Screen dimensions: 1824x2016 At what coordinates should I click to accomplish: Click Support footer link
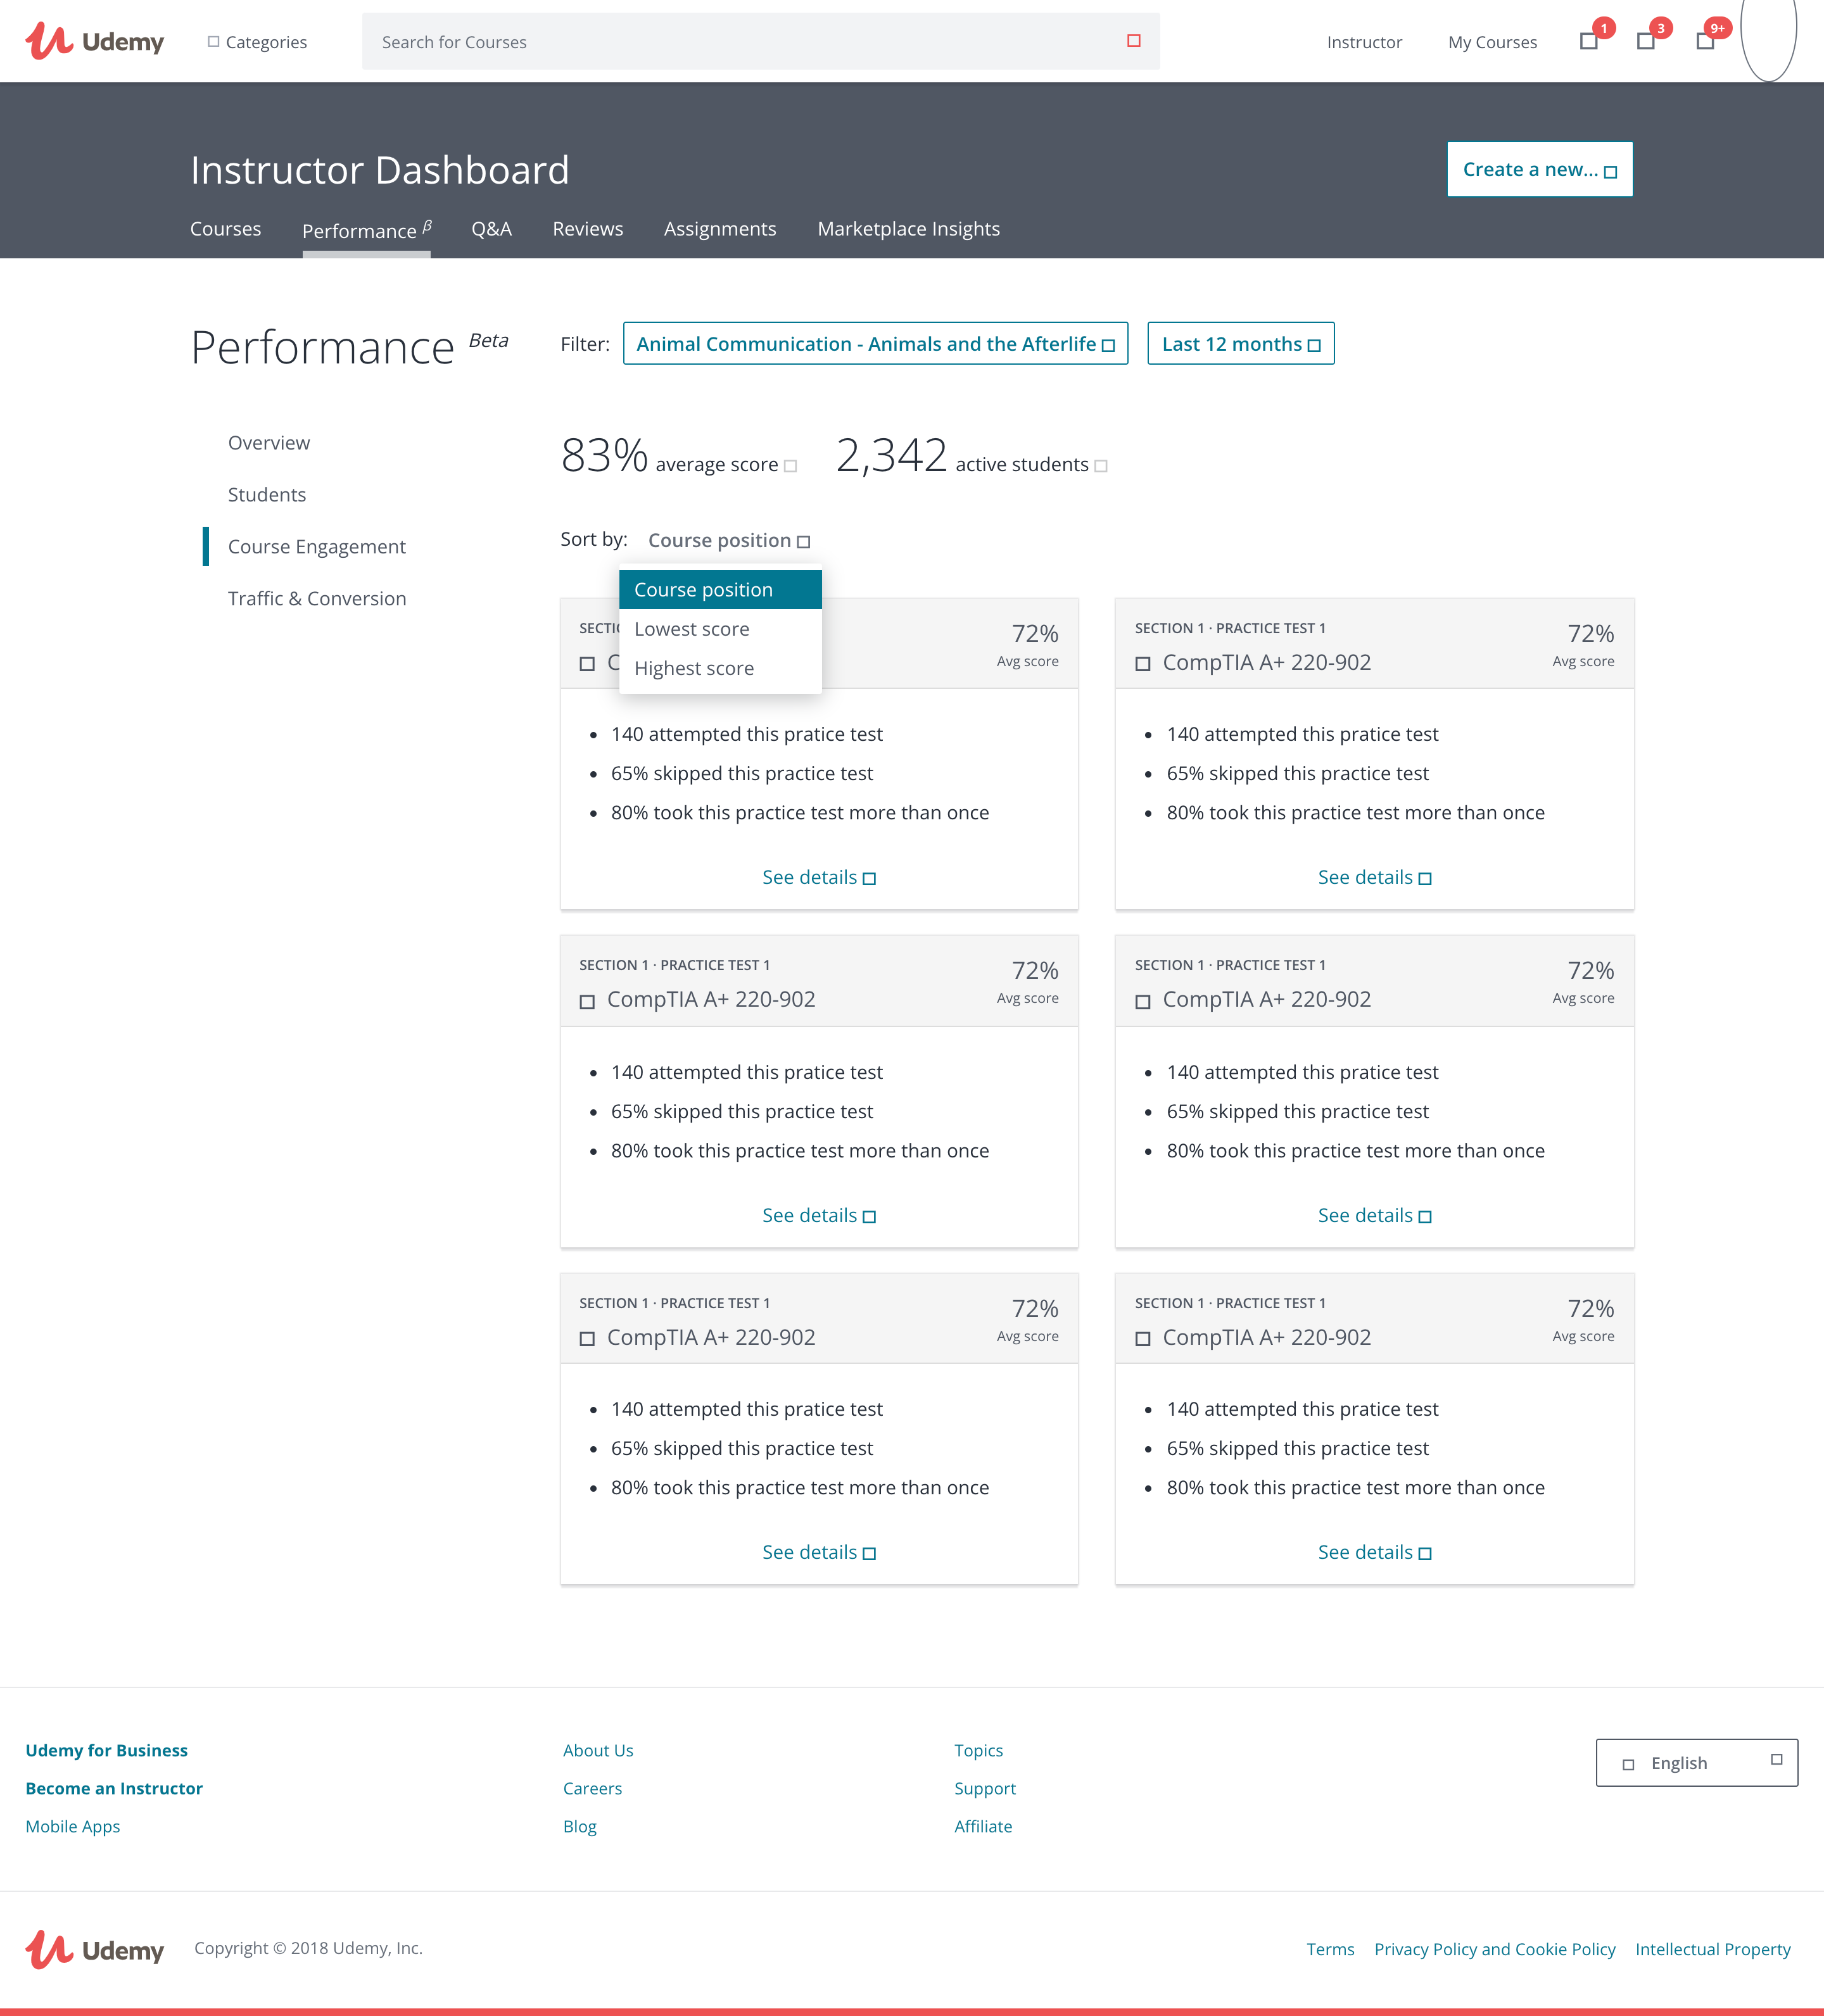984,1788
